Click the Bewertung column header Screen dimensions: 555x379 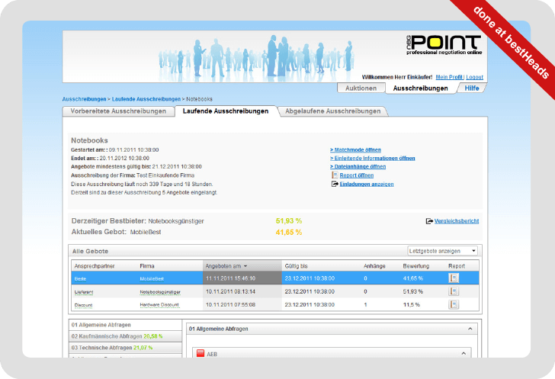[416, 266]
